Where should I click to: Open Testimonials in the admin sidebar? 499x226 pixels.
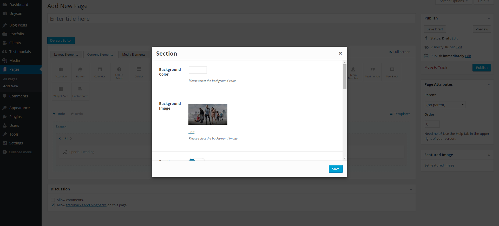point(21,51)
